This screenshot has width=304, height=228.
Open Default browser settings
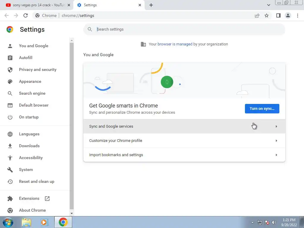34,105
